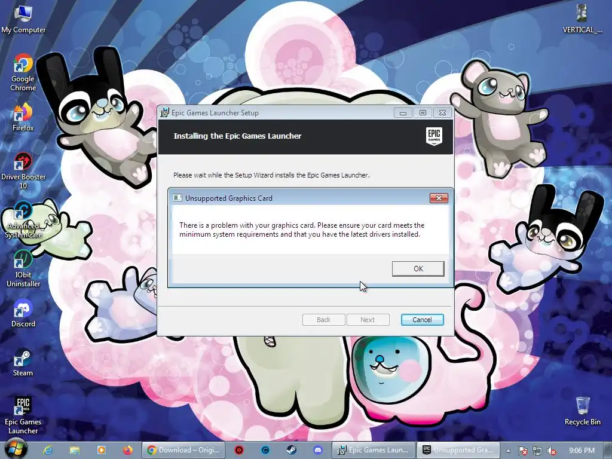
Task: Click the Steam icon in the taskbar
Action: (x=292, y=450)
